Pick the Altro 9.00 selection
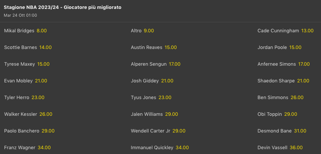Viewport: 321px width, 154px height. point(149,31)
